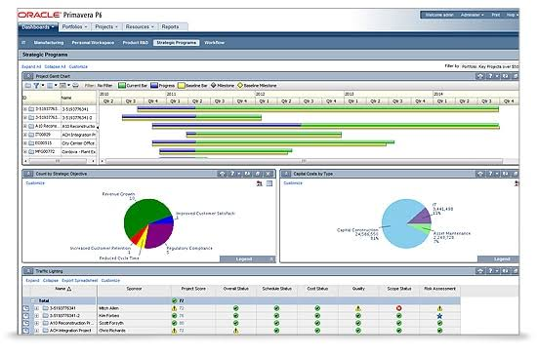Click Export Spreadsheet in Traffic Lighting
Screen dimensions: 537x358
coord(79,280)
